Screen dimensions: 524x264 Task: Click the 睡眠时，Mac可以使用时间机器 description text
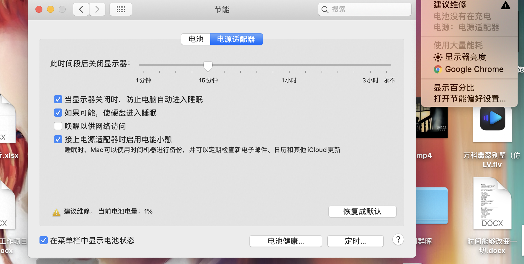coord(202,150)
